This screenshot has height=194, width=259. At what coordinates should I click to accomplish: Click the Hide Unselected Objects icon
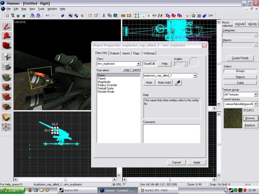point(96,16)
